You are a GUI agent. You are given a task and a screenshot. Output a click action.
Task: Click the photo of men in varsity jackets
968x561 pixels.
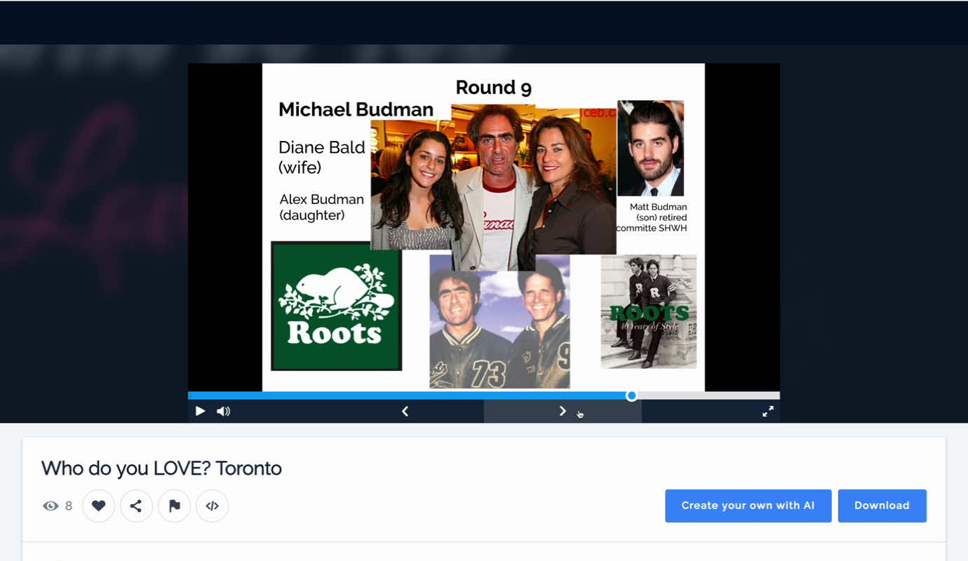(499, 321)
